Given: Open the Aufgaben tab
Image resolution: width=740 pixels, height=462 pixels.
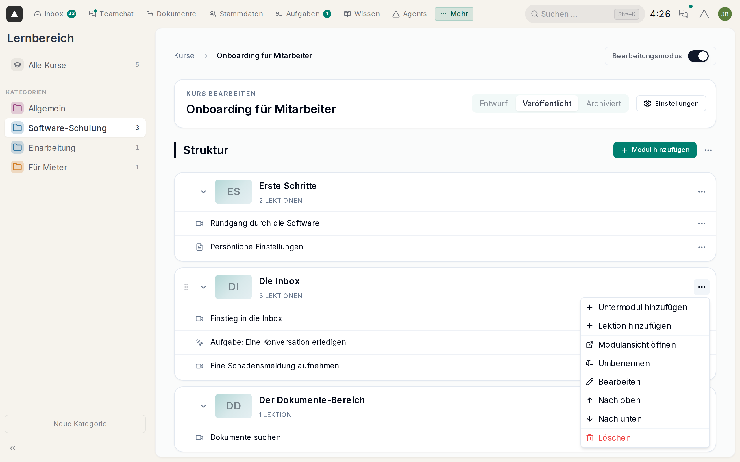Looking at the screenshot, I should click(x=303, y=14).
